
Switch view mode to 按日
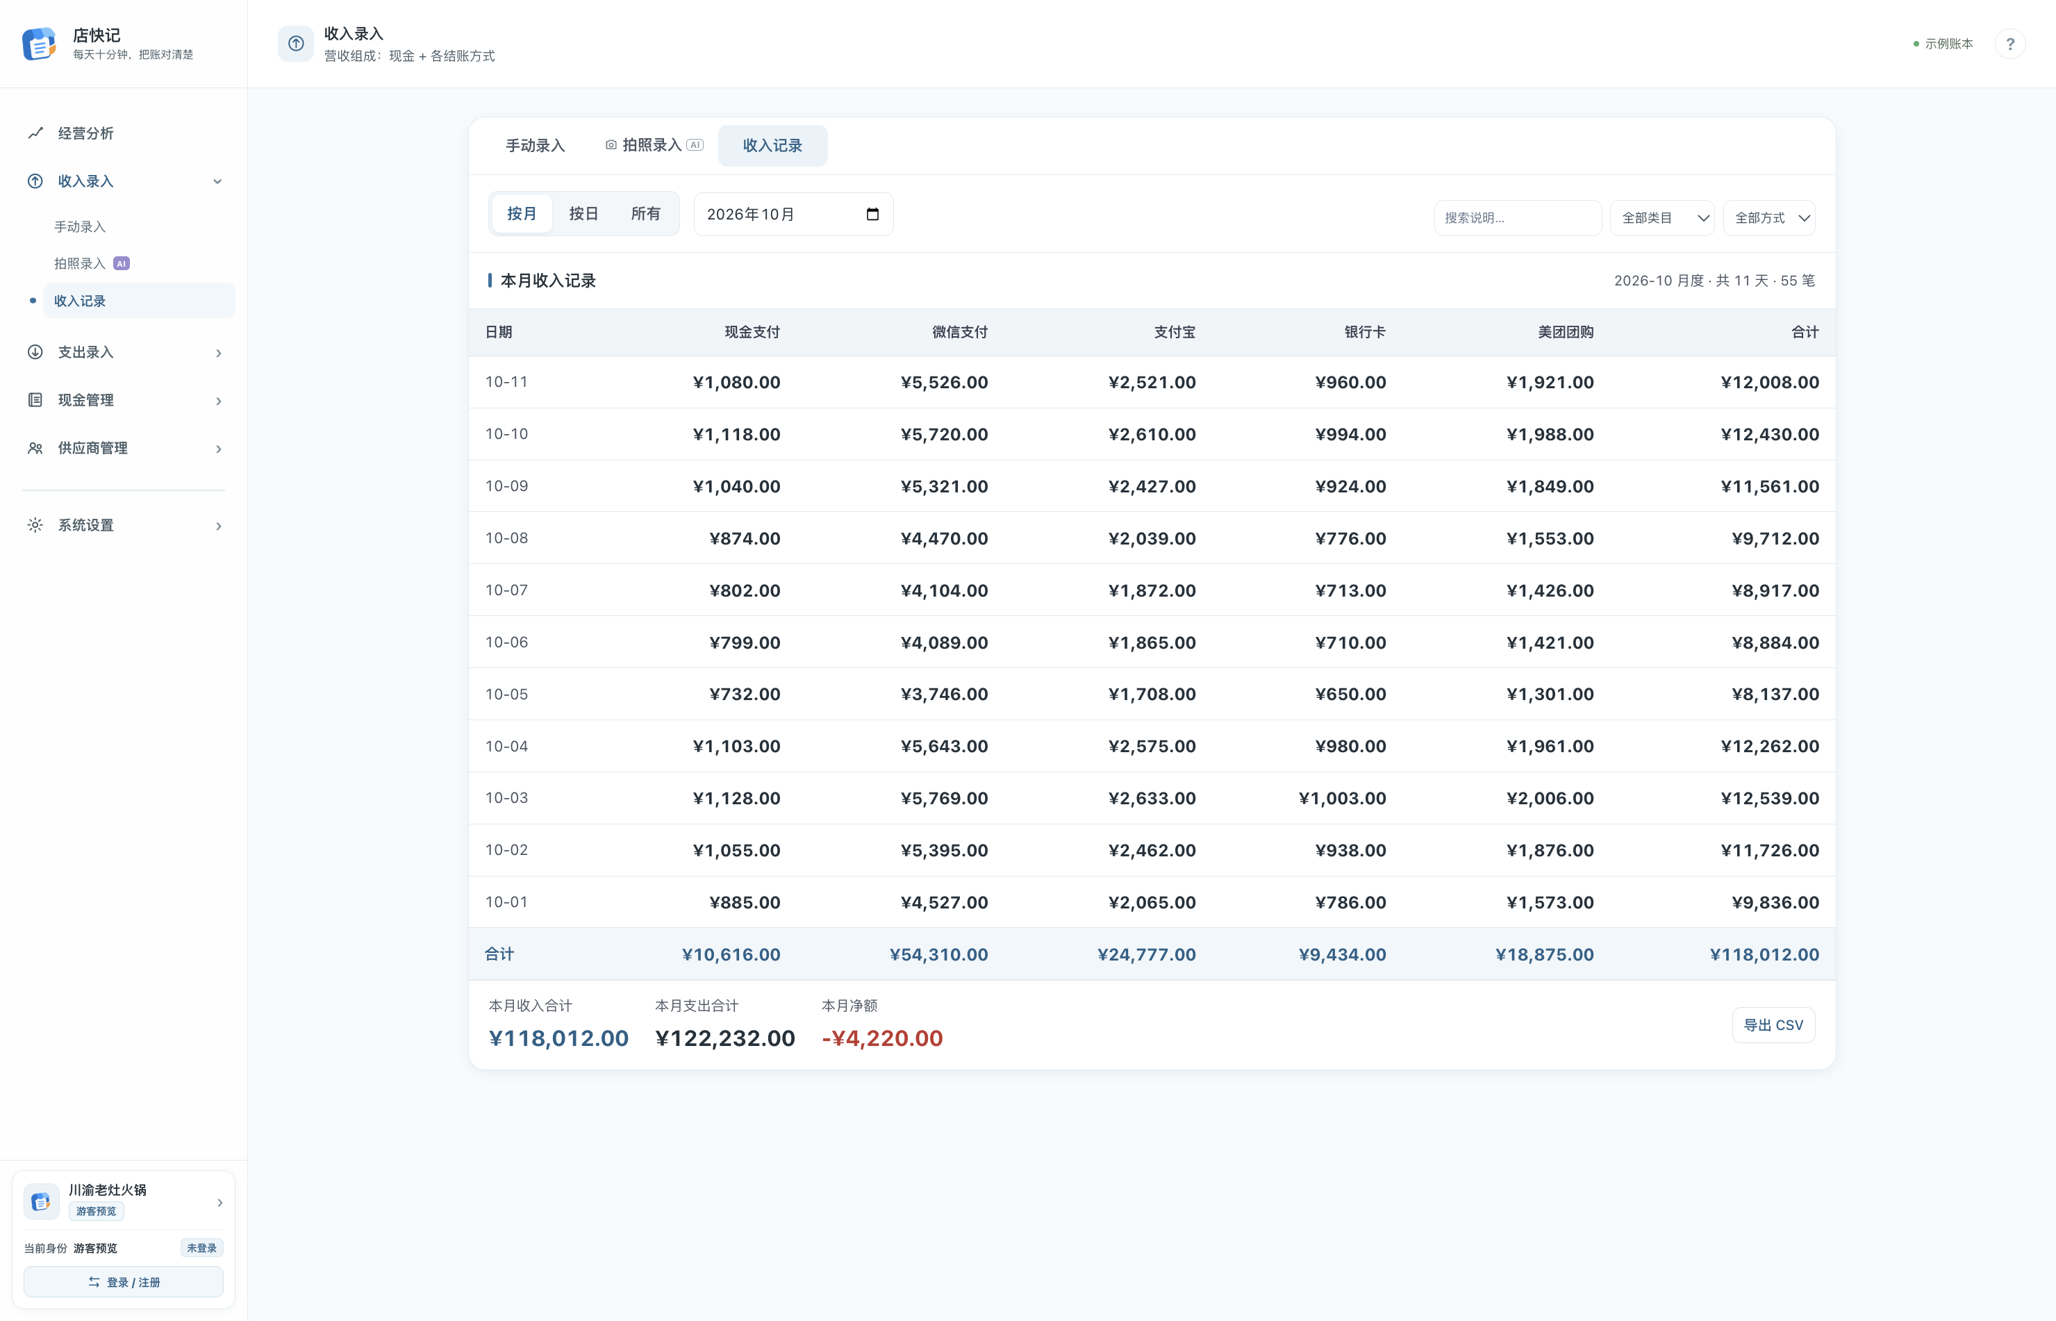[583, 214]
